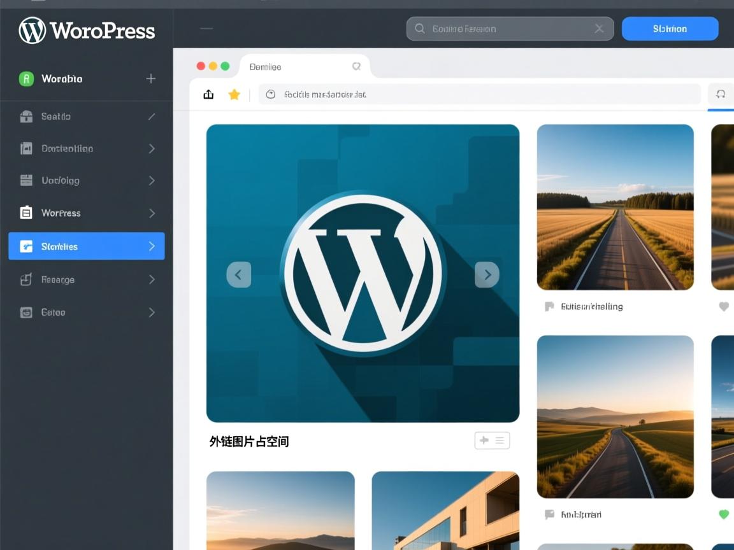This screenshot has height=550, width=734.
Task: Expand the Resources sidebar section chevron
Action: 151,279
